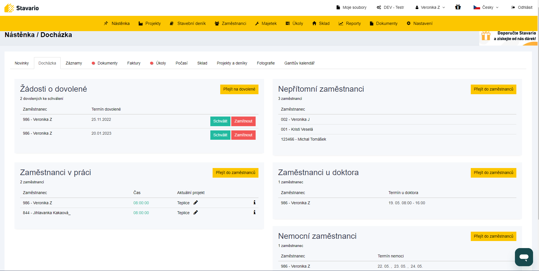Show info for 844 - Jihlavanka Kakaová

coord(254,212)
